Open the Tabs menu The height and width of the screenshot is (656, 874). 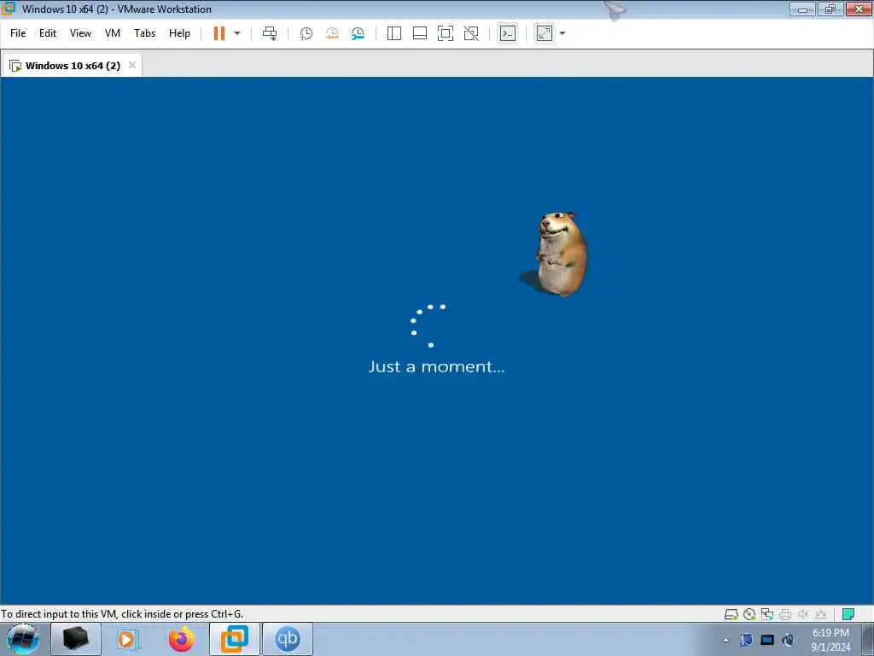click(x=144, y=33)
